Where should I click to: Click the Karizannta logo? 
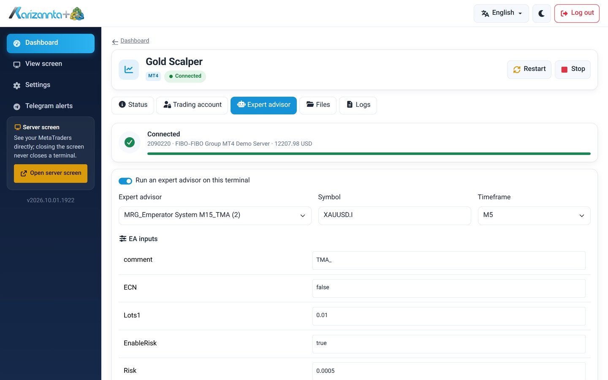(x=46, y=14)
